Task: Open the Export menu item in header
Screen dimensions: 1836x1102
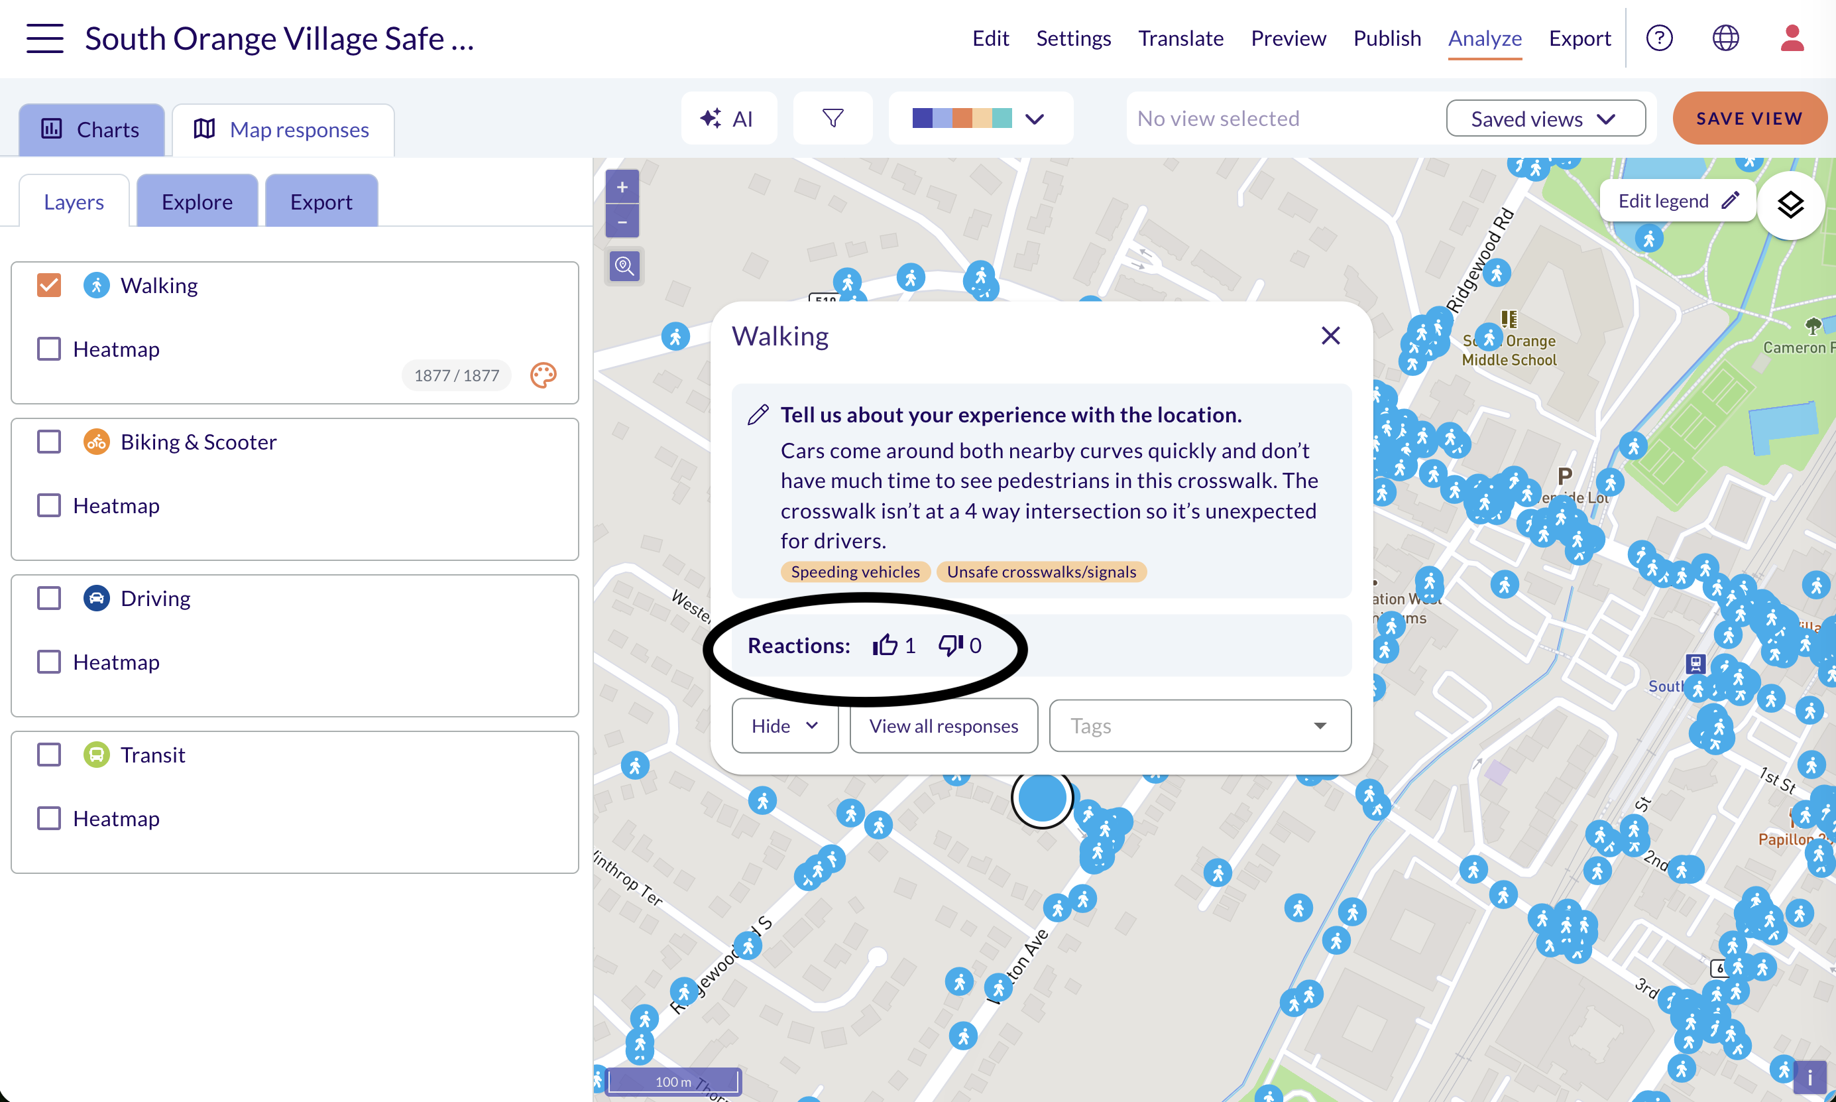Action: 1579,38
